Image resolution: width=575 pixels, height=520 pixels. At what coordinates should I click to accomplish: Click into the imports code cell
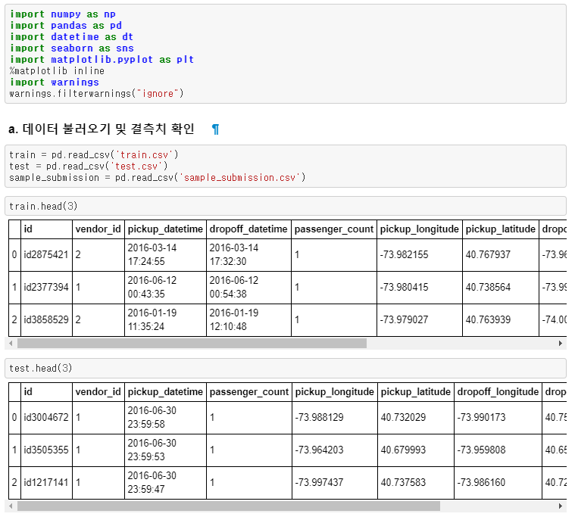286,54
